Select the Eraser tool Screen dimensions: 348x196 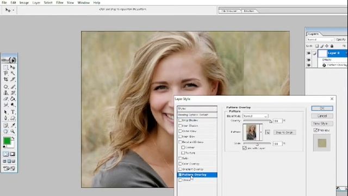[x=6, y=99]
